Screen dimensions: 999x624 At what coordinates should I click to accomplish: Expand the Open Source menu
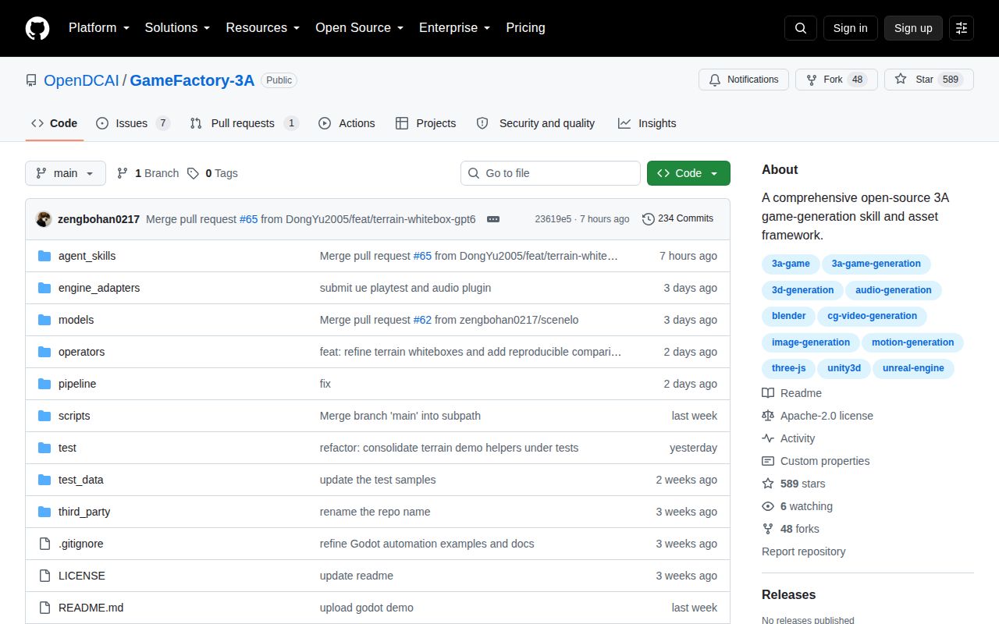click(x=359, y=28)
